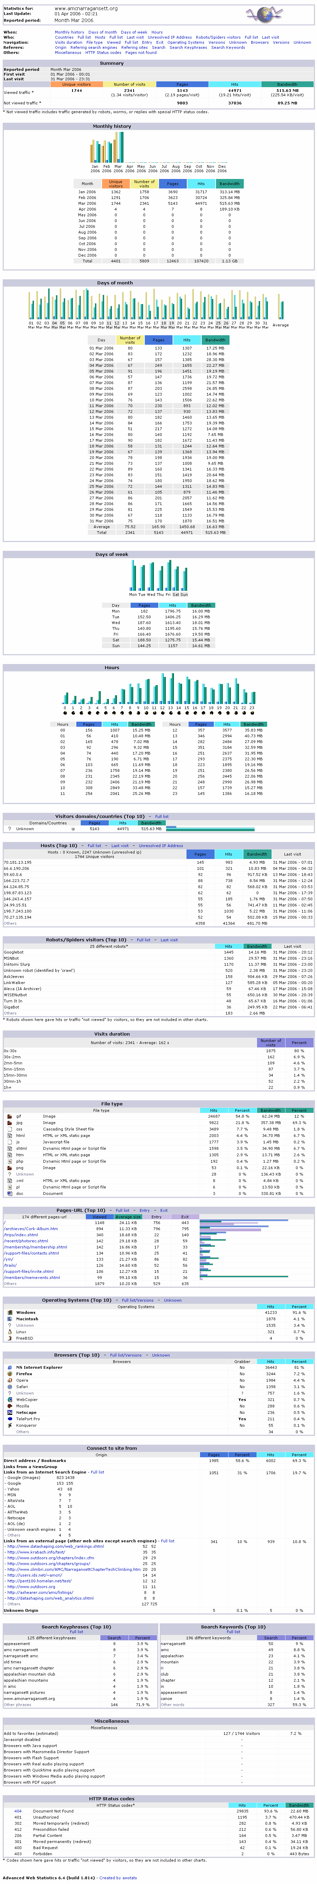The width and height of the screenshot is (317, 1884).
Task: Click the orange 'Unique visitors' Summary header cell
Action: (77, 84)
